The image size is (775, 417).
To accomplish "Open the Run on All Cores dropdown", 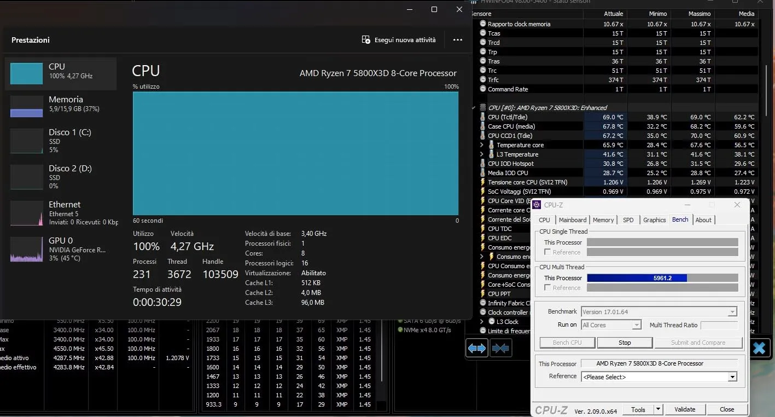I will tap(636, 325).
